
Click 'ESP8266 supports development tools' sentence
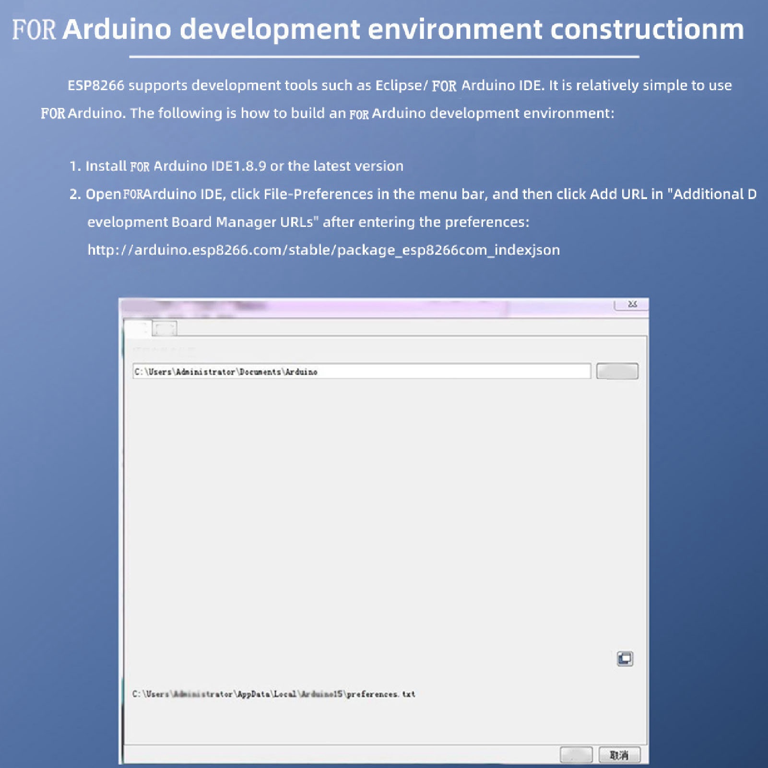[x=400, y=85]
